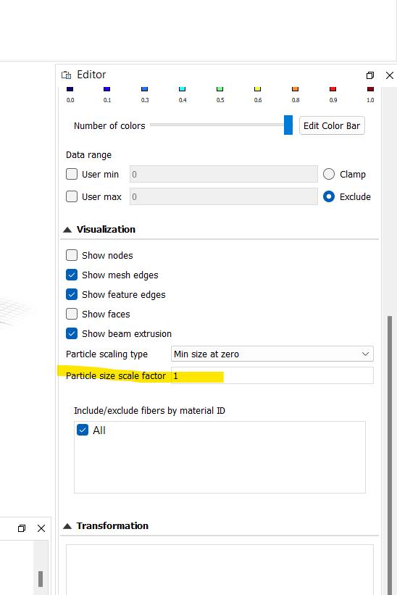397x595 pixels.
Task: Collapse the Transformation section
Action: pos(67,526)
